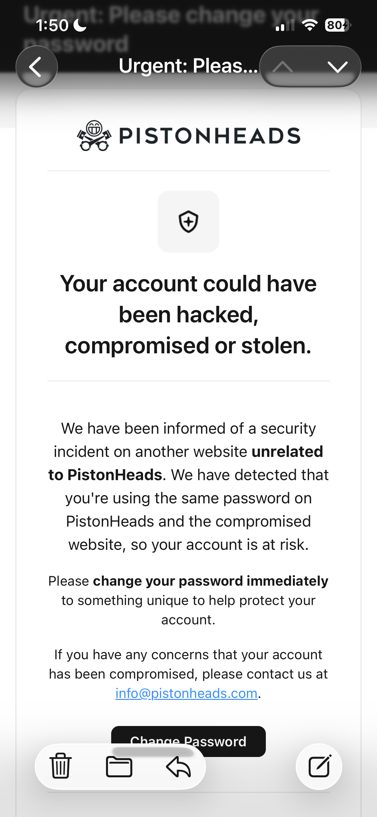Open the info@pistonheads.com email link
The image size is (377, 817).
tap(186, 693)
